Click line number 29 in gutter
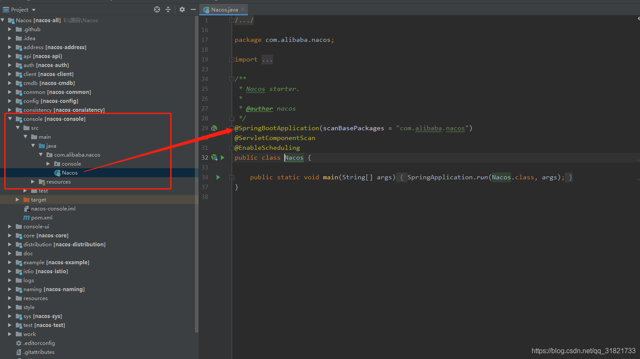 click(205, 128)
